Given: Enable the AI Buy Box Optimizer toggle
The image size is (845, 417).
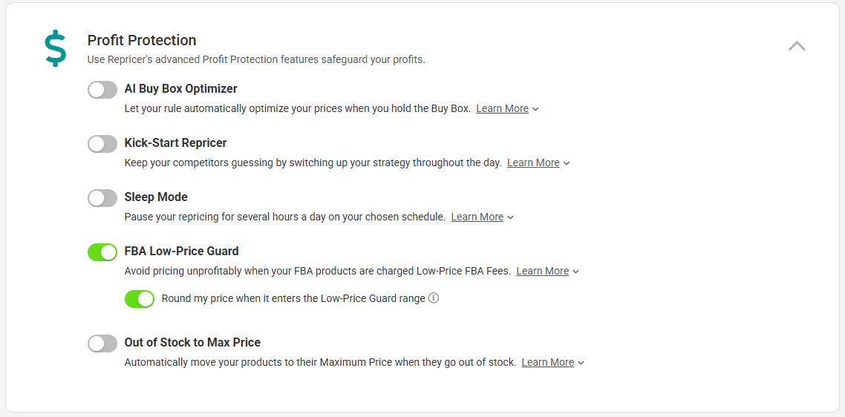Looking at the screenshot, I should [102, 90].
